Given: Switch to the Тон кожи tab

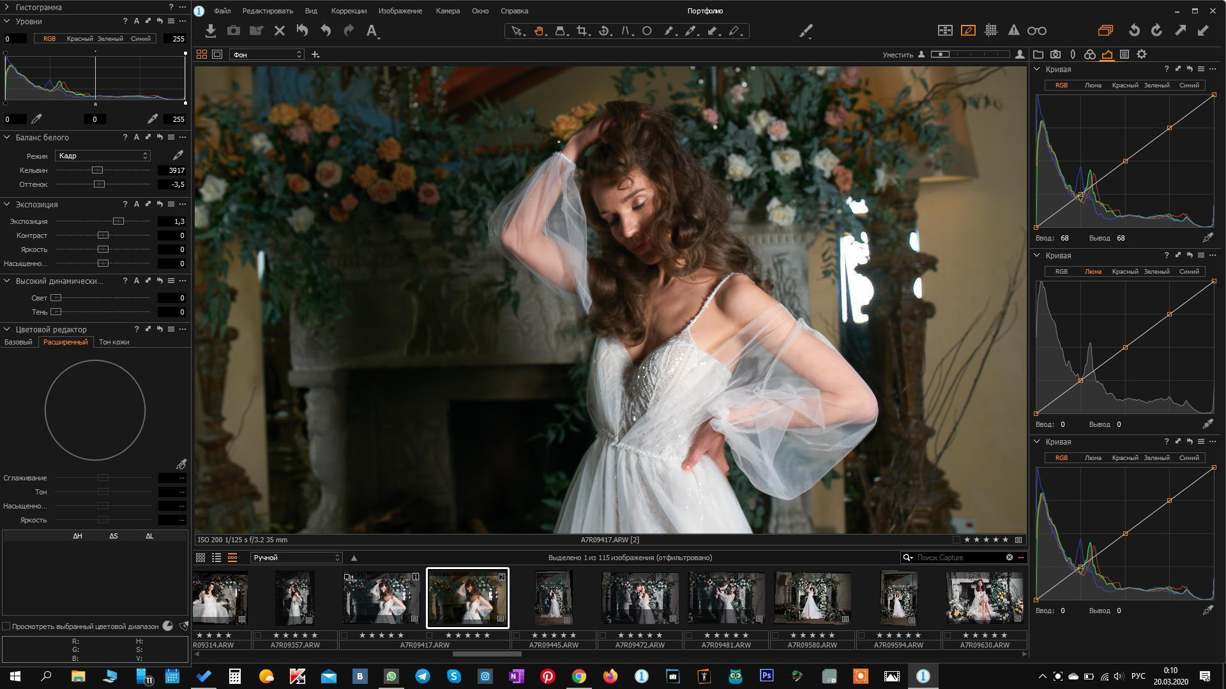Looking at the screenshot, I should 114,342.
